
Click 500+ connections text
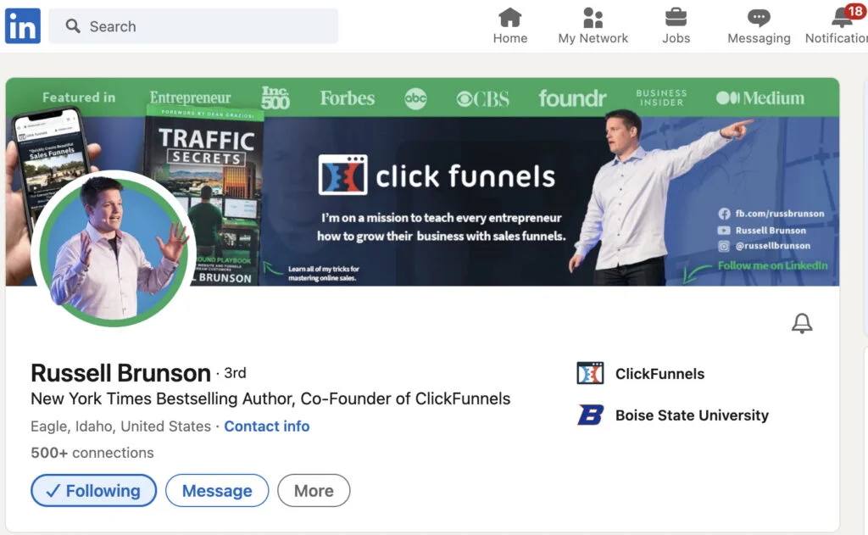point(92,453)
